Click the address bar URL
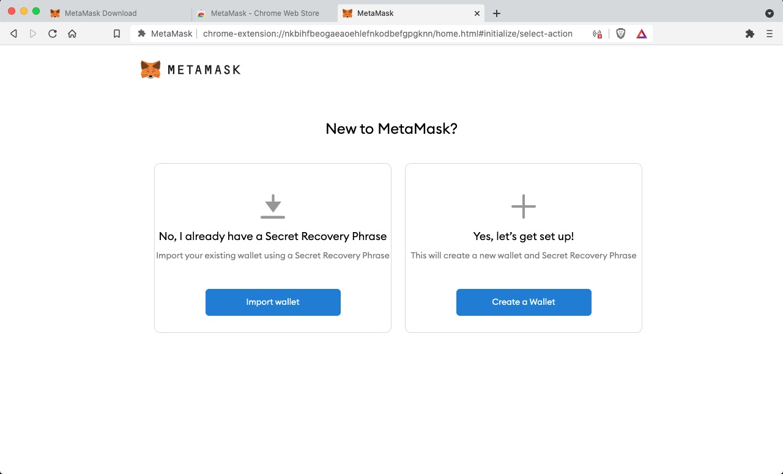 (388, 34)
